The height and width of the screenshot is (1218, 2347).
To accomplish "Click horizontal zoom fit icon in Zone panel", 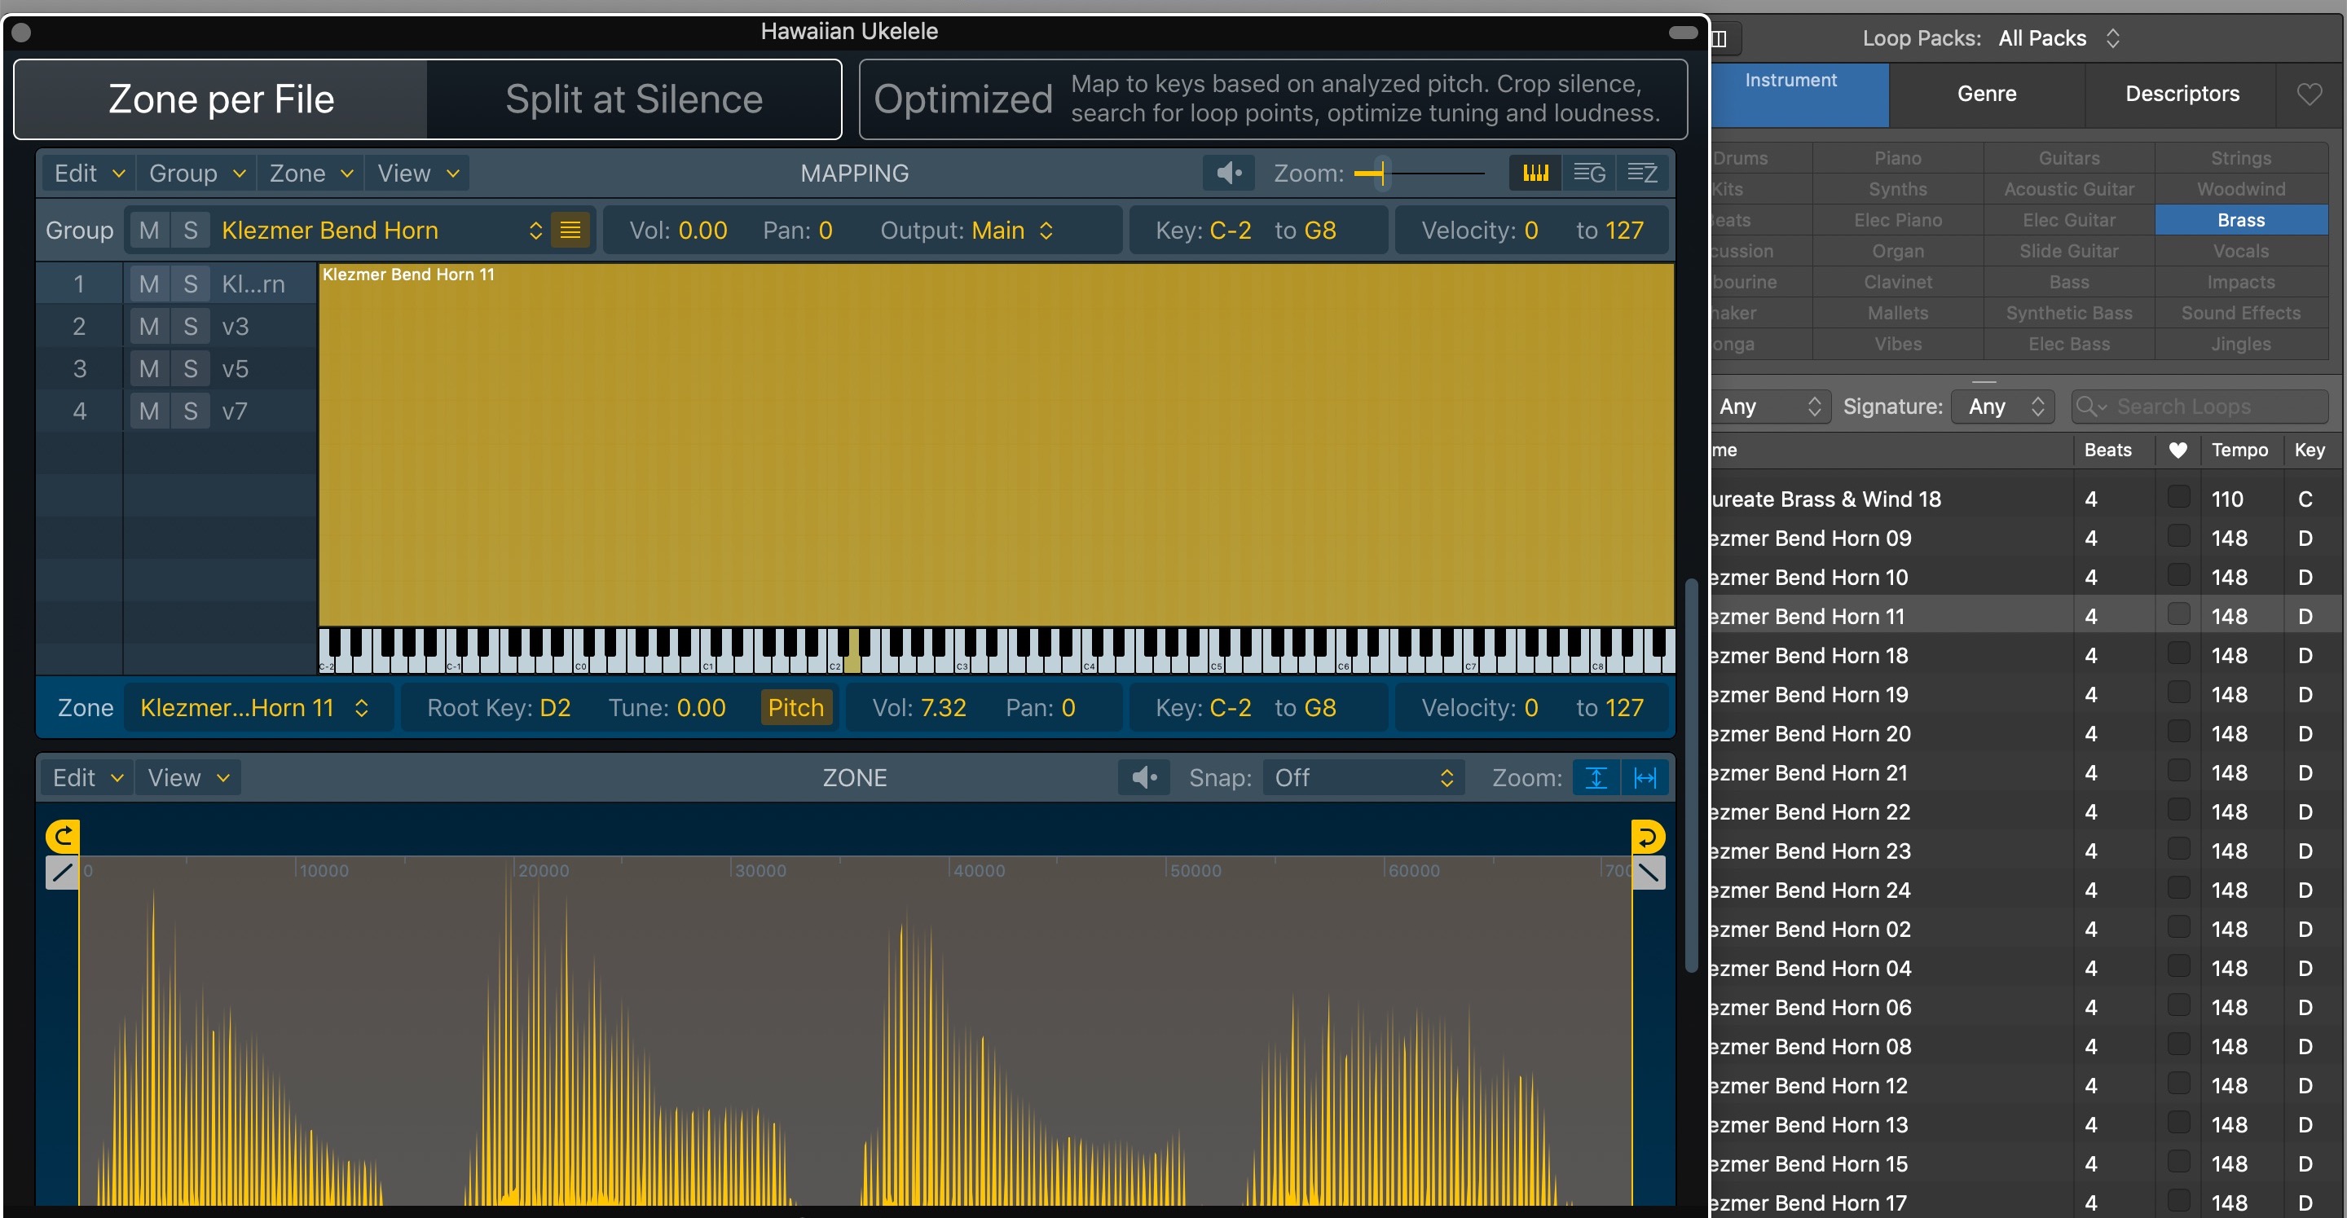I will click(1645, 777).
